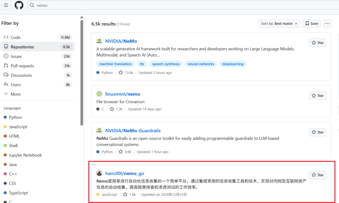
Task: Click 'File browser for Cinnamon' description
Action: pyautogui.click(x=120, y=102)
